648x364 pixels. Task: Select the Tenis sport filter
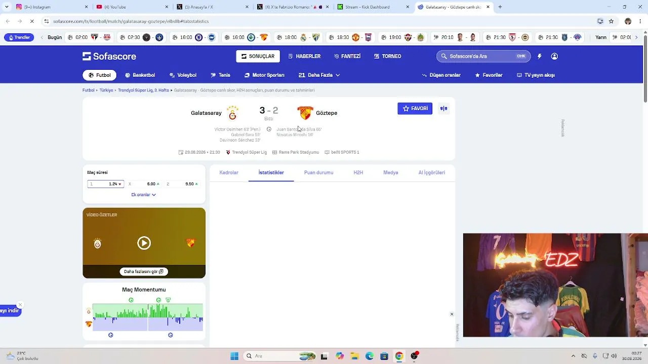221,75
